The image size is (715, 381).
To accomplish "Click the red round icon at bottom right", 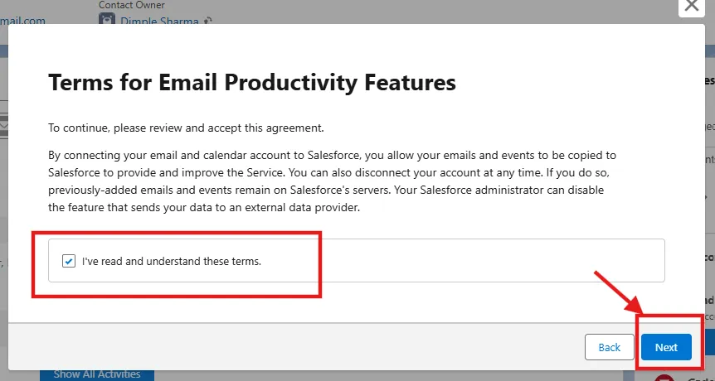I will coord(664,379).
